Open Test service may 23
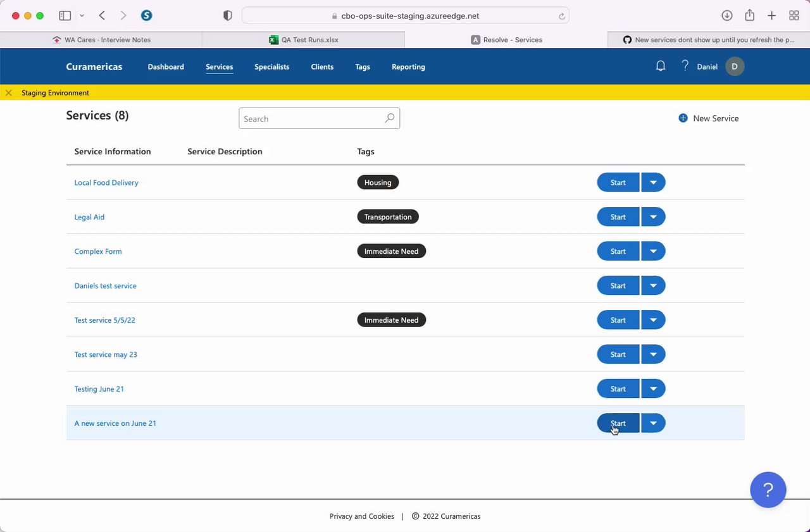The width and height of the screenshot is (810, 532). pos(106,354)
